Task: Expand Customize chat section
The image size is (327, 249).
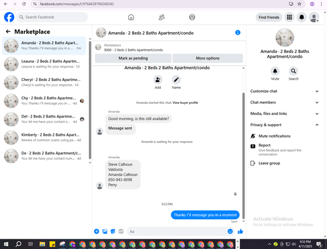Action: coord(284,91)
